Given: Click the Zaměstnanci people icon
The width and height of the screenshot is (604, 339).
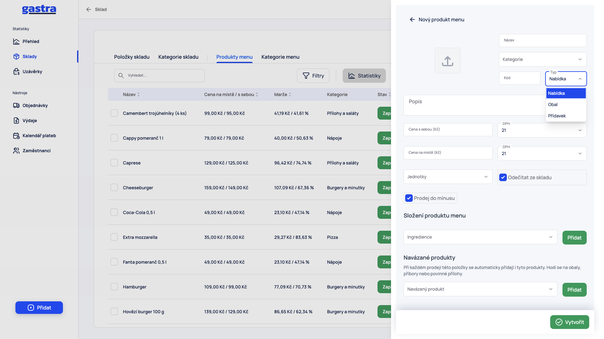Looking at the screenshot, I should 16,151.
